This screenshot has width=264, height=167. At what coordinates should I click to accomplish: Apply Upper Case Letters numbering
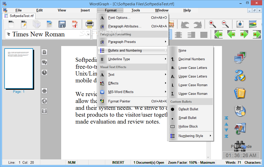pos(191,77)
